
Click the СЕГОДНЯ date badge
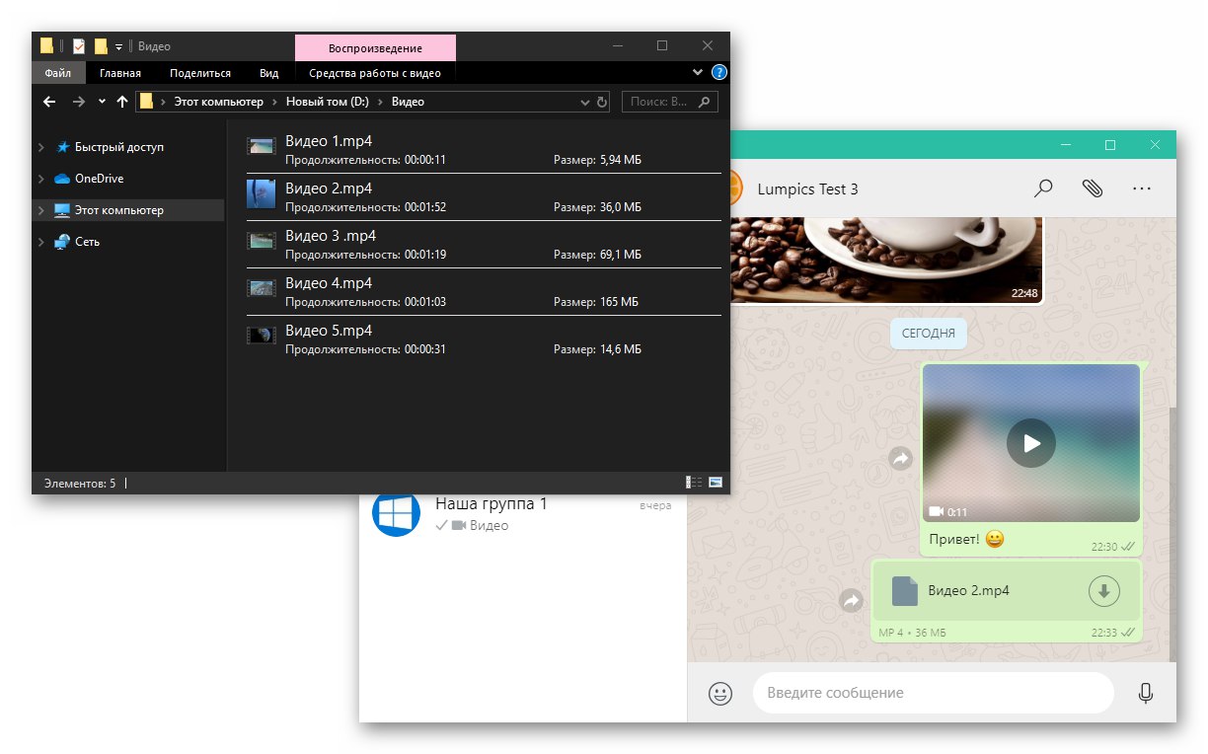tap(929, 334)
